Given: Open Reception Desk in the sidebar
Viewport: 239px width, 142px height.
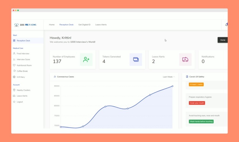Looking at the screenshot, I should coord(28,41).
